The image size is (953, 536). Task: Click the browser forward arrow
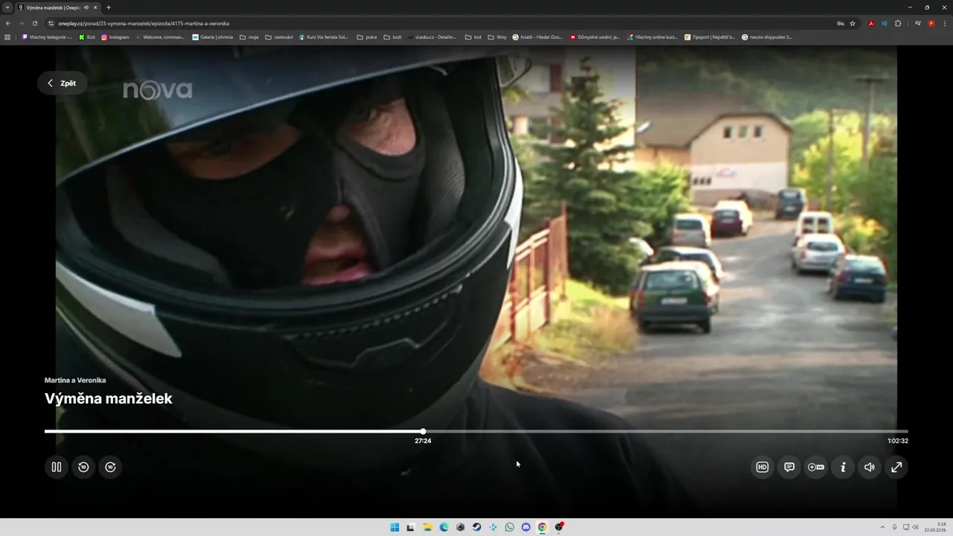coord(22,23)
